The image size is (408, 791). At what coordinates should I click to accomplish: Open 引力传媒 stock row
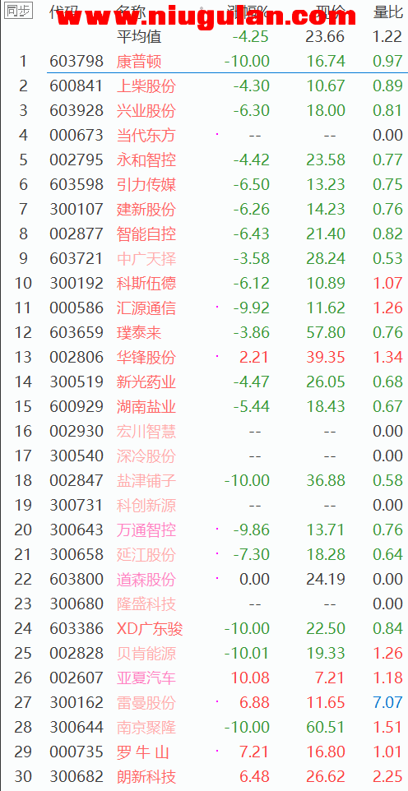point(204,185)
